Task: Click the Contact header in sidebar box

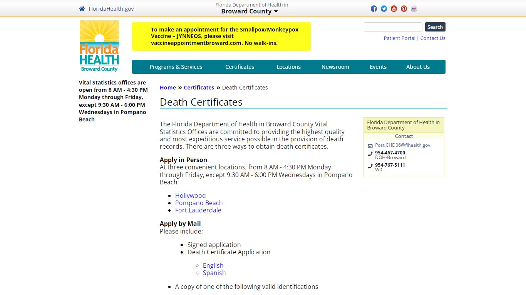Action: pyautogui.click(x=404, y=136)
